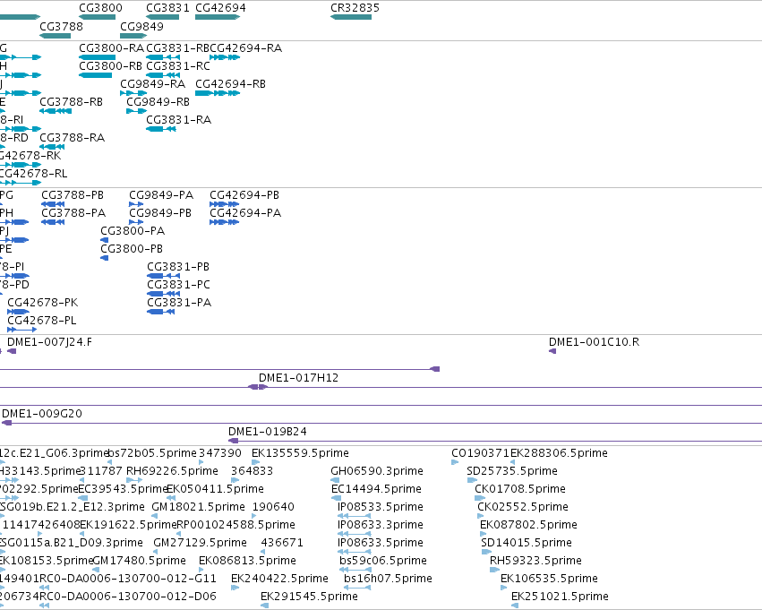Click the CG9849 gene label

point(141,26)
